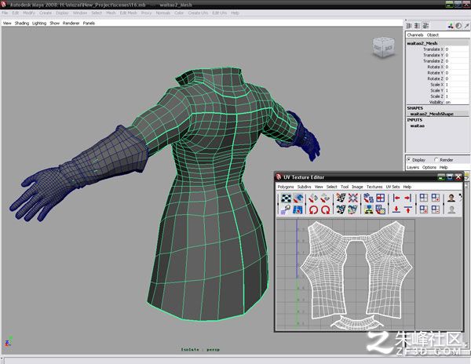The height and width of the screenshot is (364, 471).
Task: Toggle dim image greyed face icon
Action: click(451, 209)
